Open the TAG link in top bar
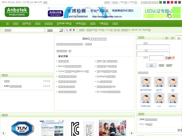The image size is (182, 136). click(124, 2)
